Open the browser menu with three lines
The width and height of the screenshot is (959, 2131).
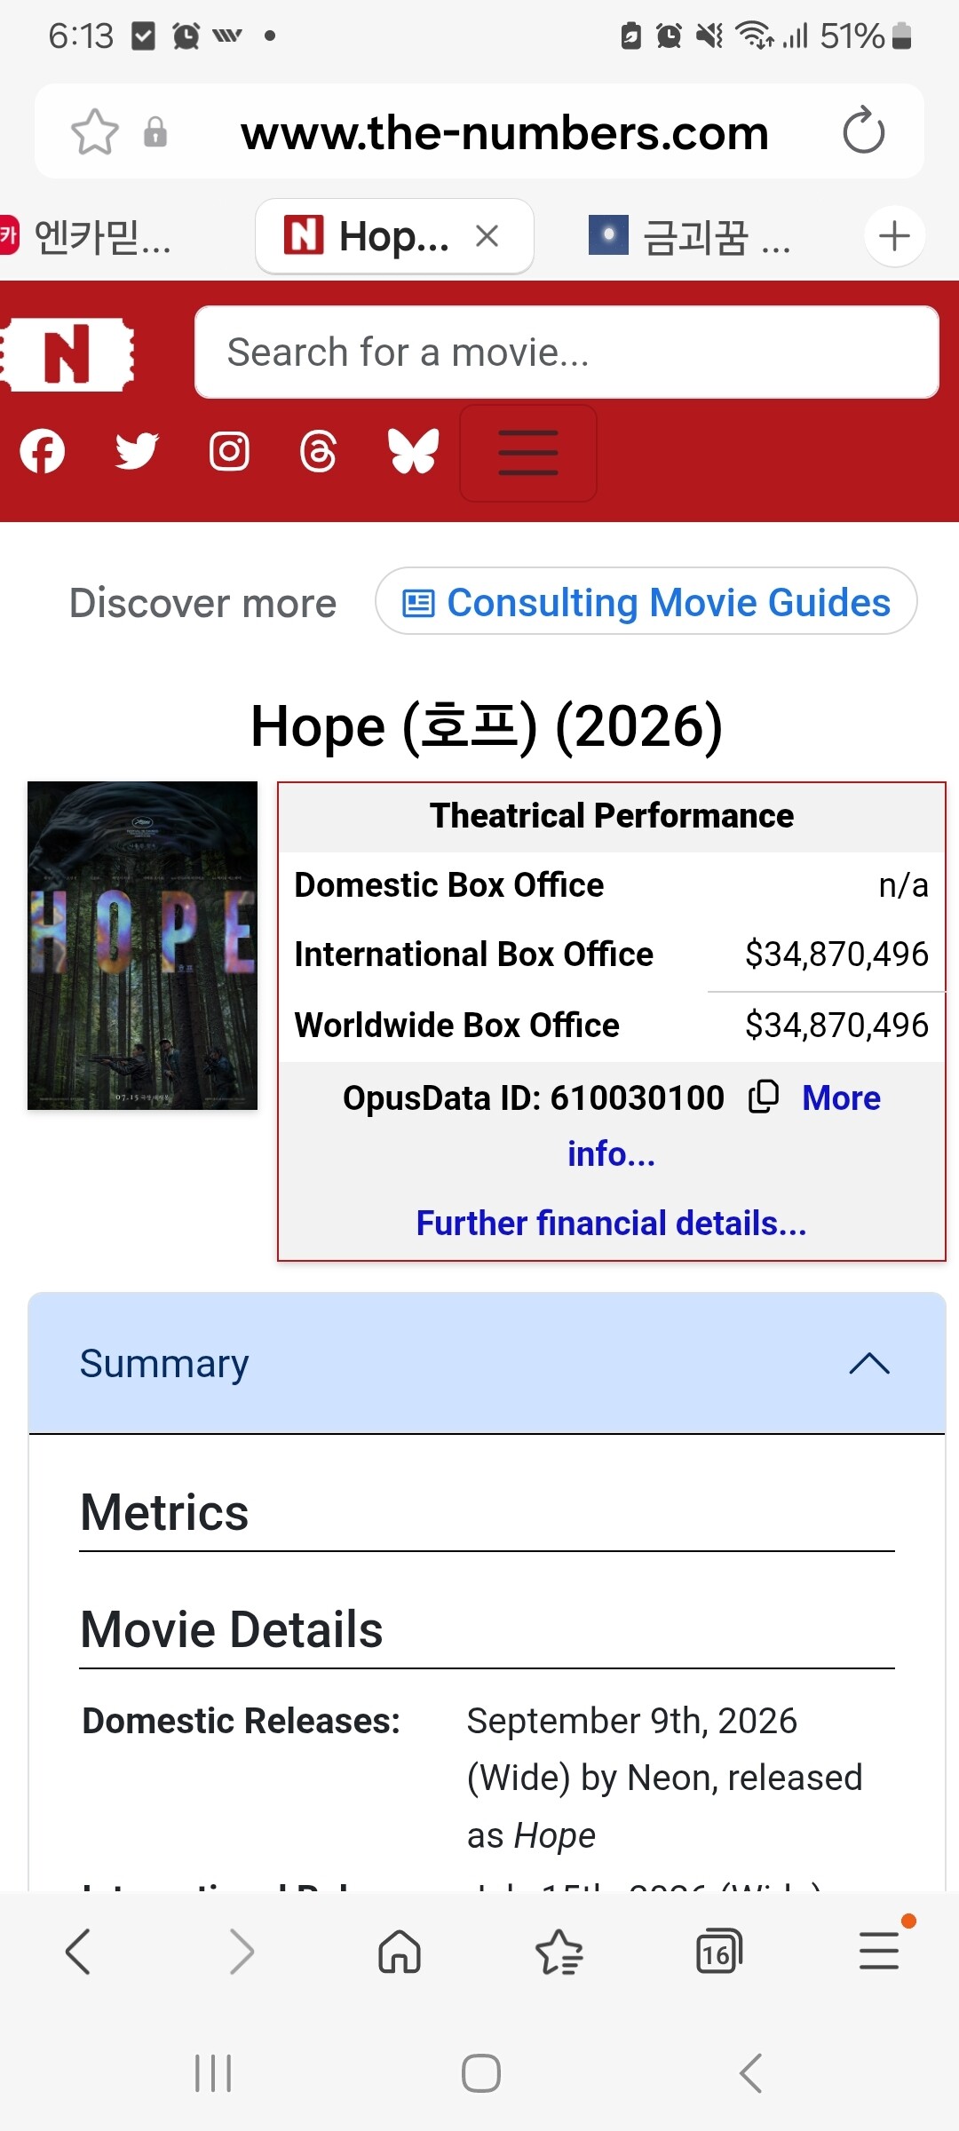point(879,1951)
